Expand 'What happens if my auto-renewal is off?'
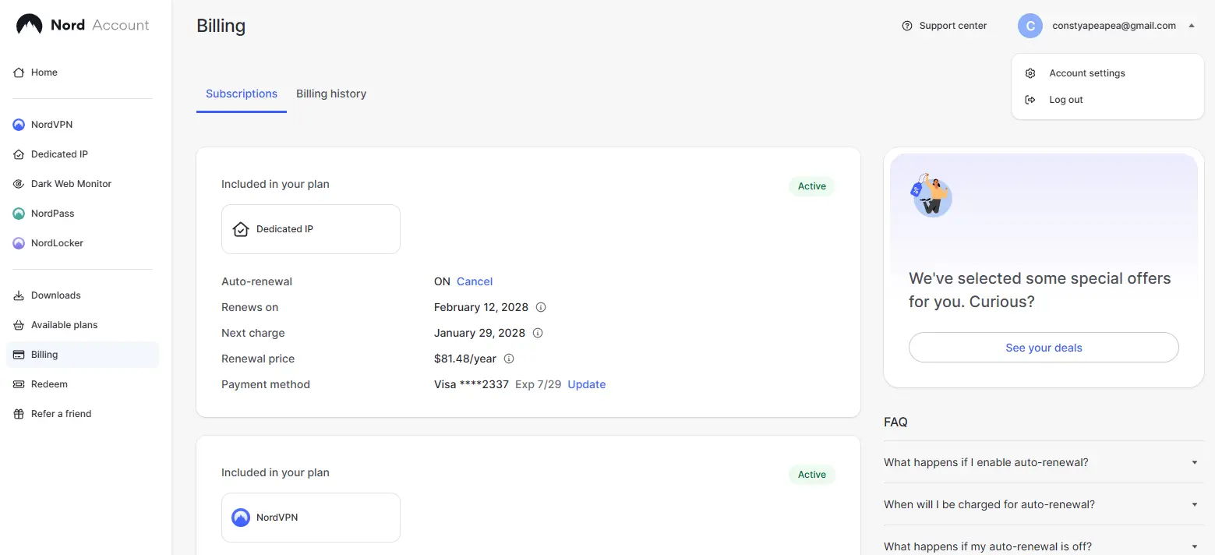 coord(1044,546)
